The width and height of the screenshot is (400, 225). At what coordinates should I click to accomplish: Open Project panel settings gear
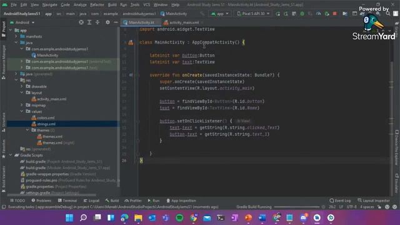tap(107, 22)
